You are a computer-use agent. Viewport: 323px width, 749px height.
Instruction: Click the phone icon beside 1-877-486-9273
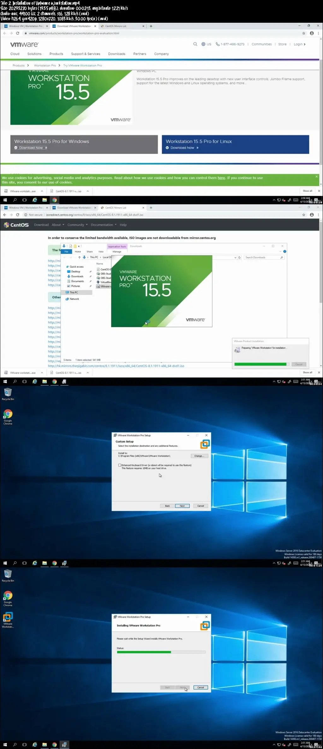coord(217,44)
